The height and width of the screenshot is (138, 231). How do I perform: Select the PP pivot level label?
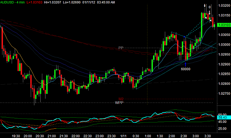click(x=121, y=48)
